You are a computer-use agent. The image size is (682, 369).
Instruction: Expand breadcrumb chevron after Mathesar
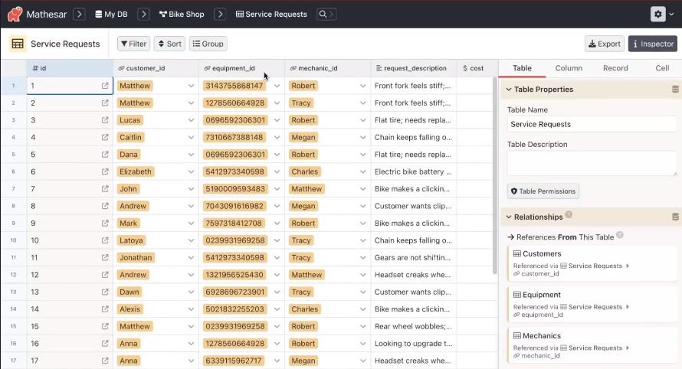pyautogui.click(x=79, y=15)
